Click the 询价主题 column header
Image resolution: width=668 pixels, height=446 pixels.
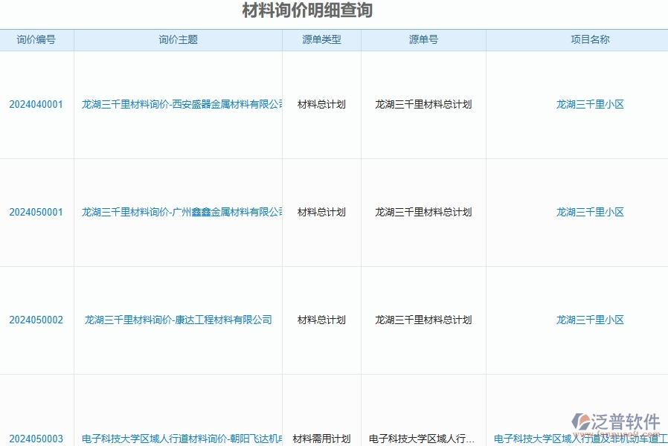tap(179, 39)
